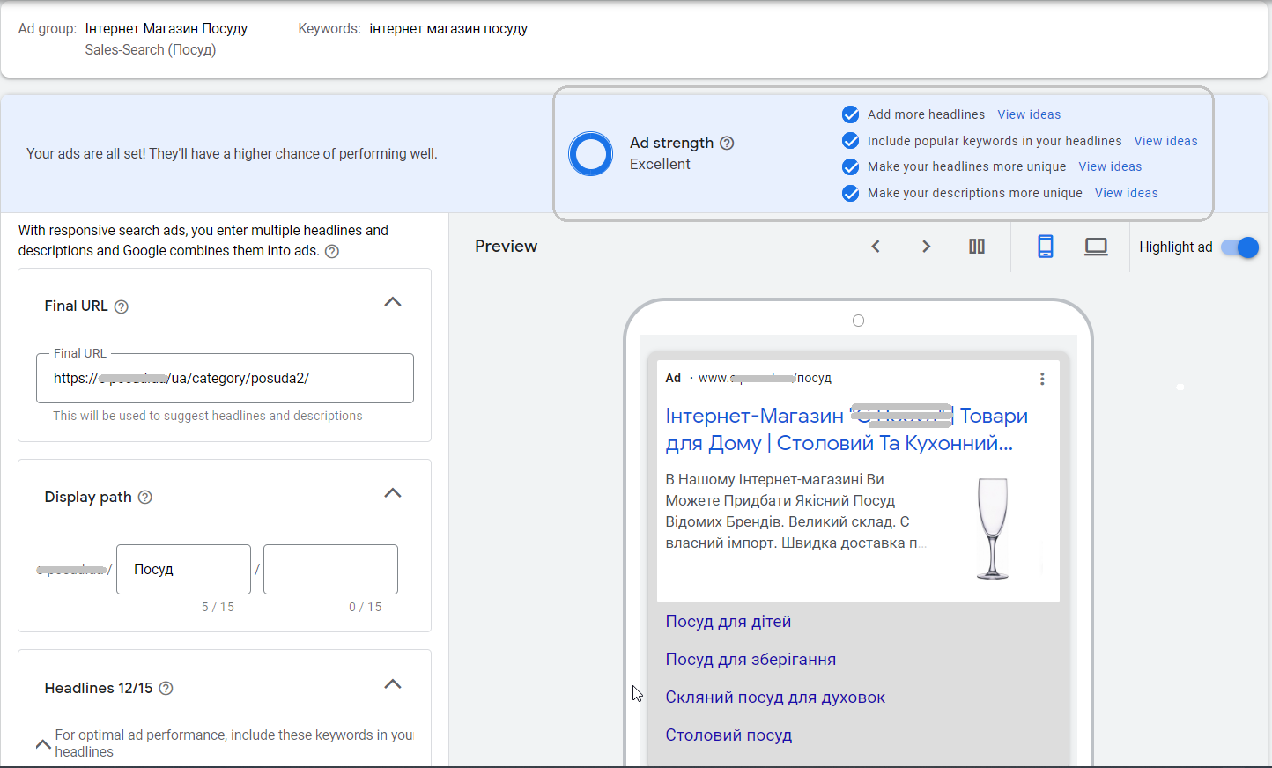
Task: Click sitelink Столовий посуд
Action: coord(728,735)
